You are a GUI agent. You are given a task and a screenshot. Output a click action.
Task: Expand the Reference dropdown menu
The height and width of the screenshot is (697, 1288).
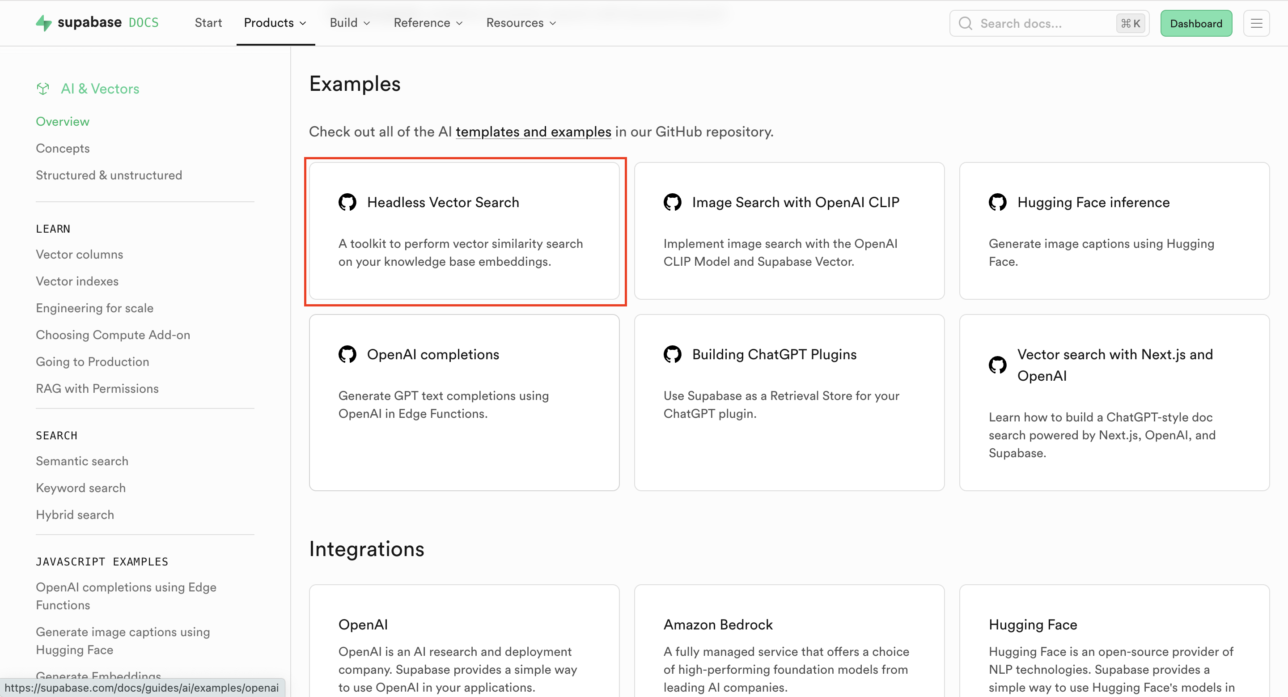click(x=428, y=23)
